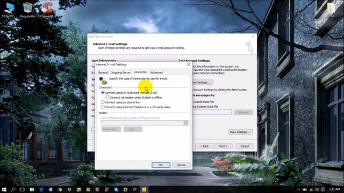Click Back in Add New Account wizard
344x193 pixels.
(204, 146)
